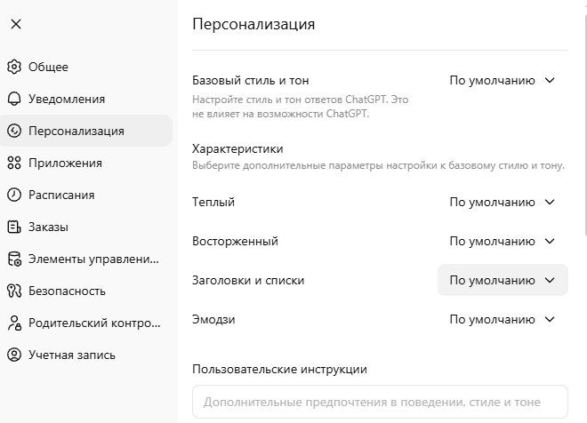Open the Базовый стиль и тон dropdown
This screenshot has width=587, height=423.
tap(502, 80)
